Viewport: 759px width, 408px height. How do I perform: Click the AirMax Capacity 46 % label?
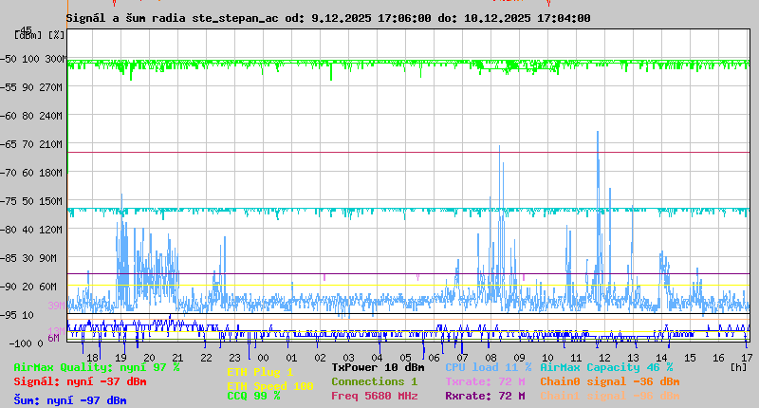pyautogui.click(x=606, y=367)
